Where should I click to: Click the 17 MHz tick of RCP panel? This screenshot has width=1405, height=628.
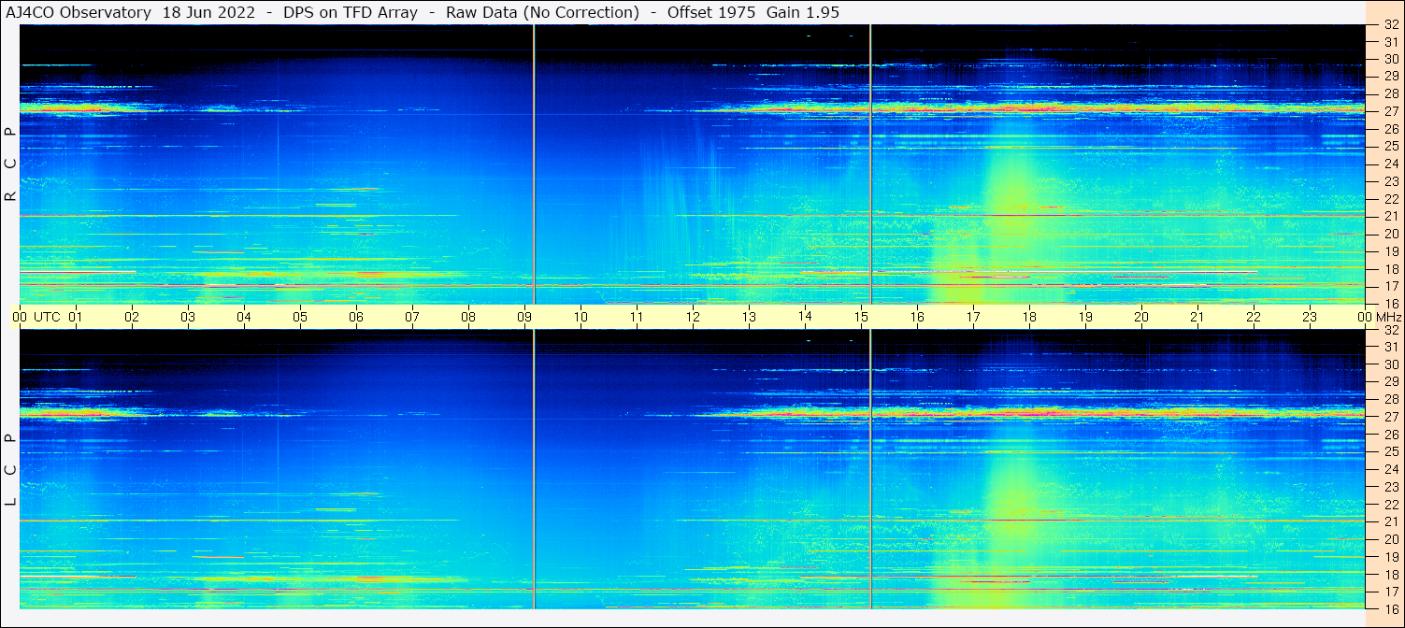pyautogui.click(x=1390, y=286)
